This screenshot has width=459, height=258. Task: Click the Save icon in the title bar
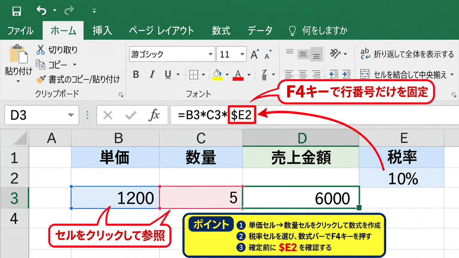pyautogui.click(x=17, y=11)
